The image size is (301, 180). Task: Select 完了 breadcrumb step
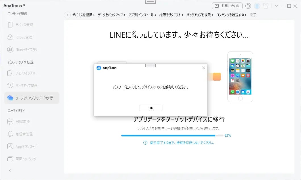[253, 15]
